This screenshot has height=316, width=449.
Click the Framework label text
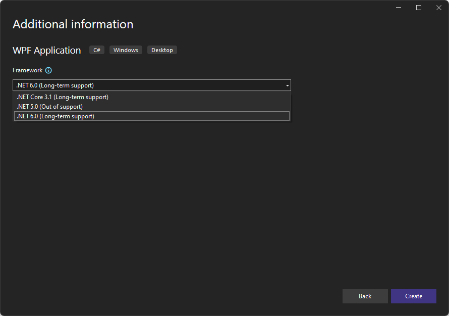[x=27, y=70]
